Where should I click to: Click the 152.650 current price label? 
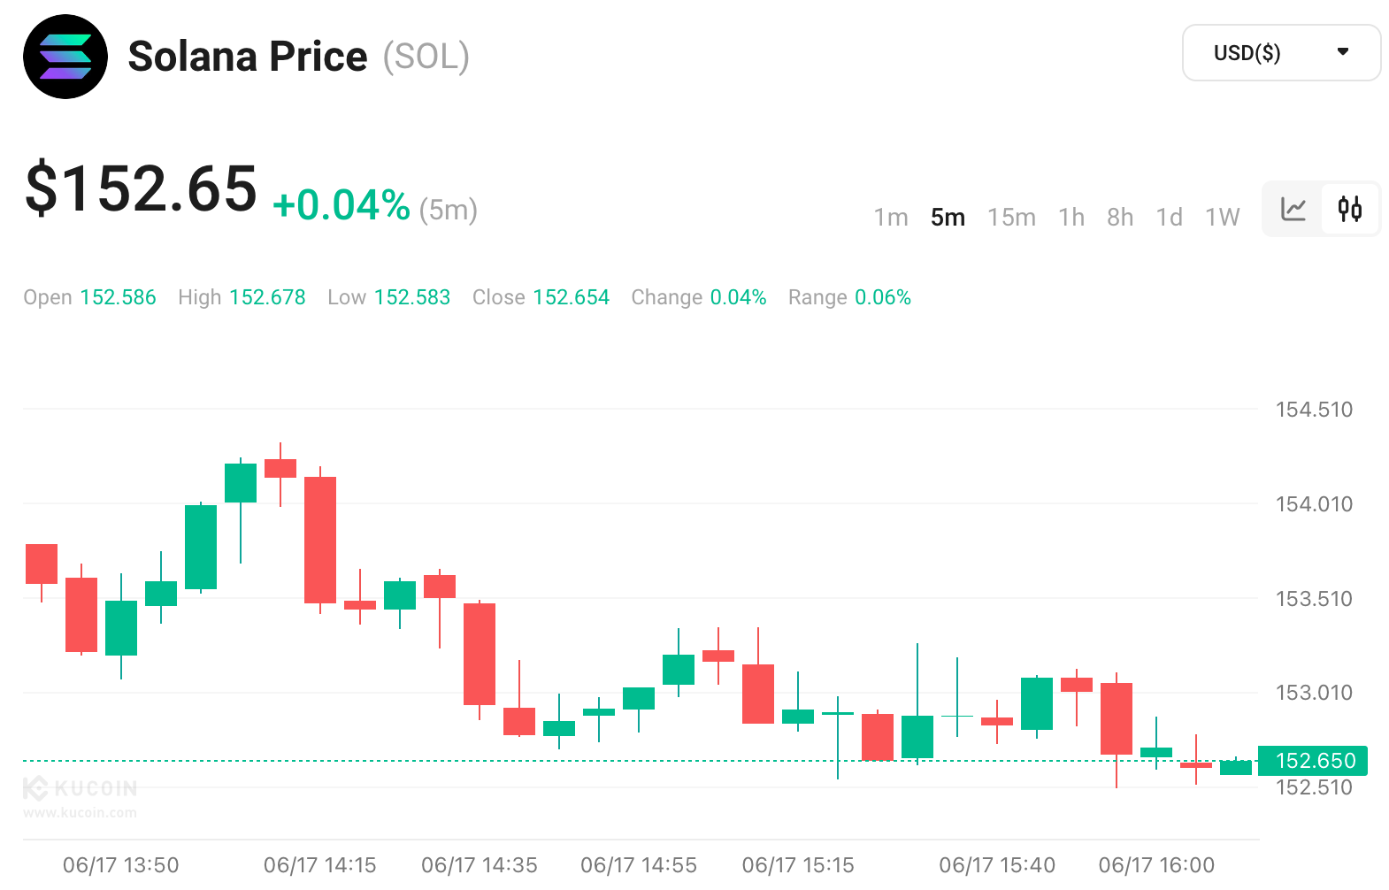[1313, 761]
